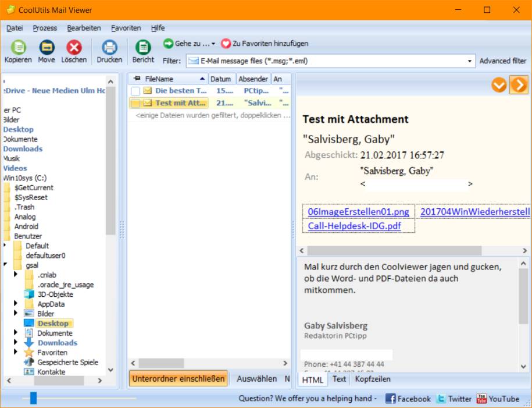Screen dimensions: 532x408
Task: Click the message body scroll down arrow
Action: coord(523,367)
